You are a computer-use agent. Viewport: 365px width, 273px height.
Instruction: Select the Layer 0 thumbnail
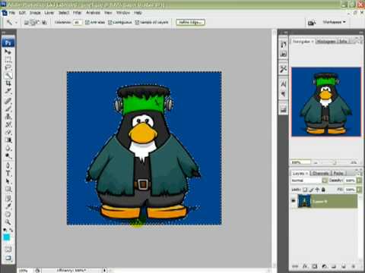304,201
